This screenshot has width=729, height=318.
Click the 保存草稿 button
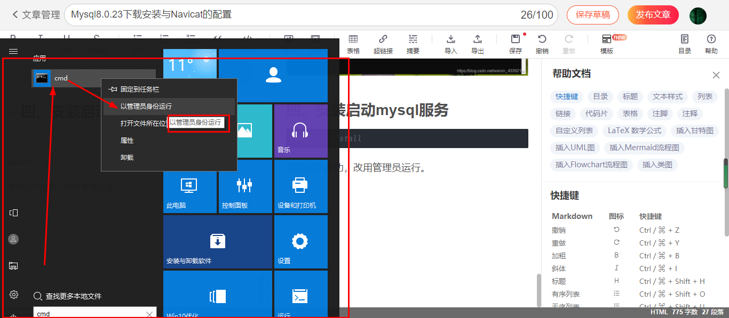593,15
